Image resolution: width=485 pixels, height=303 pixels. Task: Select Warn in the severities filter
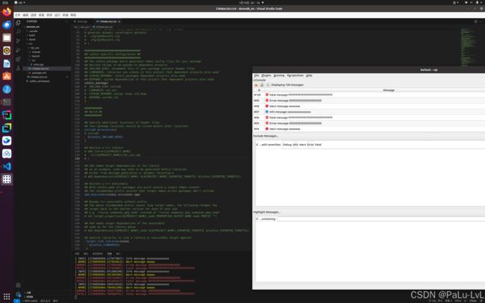pyautogui.click(x=302, y=145)
